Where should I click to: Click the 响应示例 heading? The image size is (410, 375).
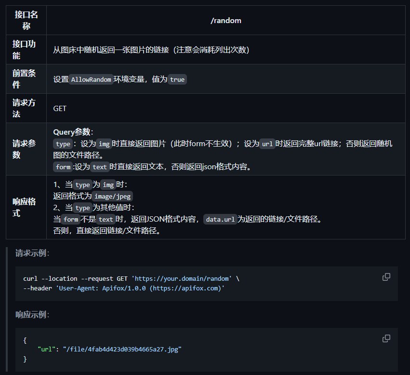pos(32,314)
